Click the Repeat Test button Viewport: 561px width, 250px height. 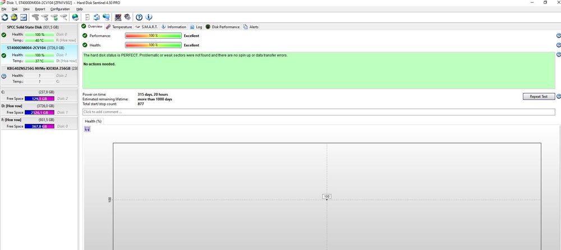click(539, 96)
